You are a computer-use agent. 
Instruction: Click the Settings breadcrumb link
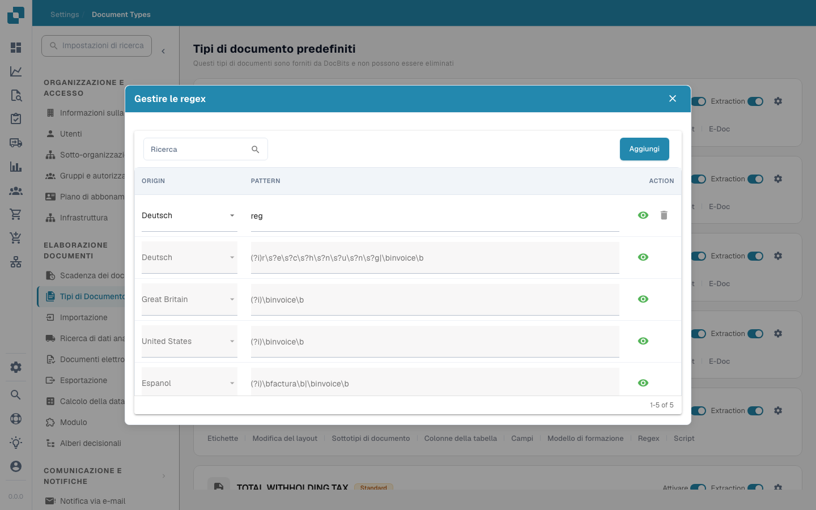pyautogui.click(x=65, y=15)
